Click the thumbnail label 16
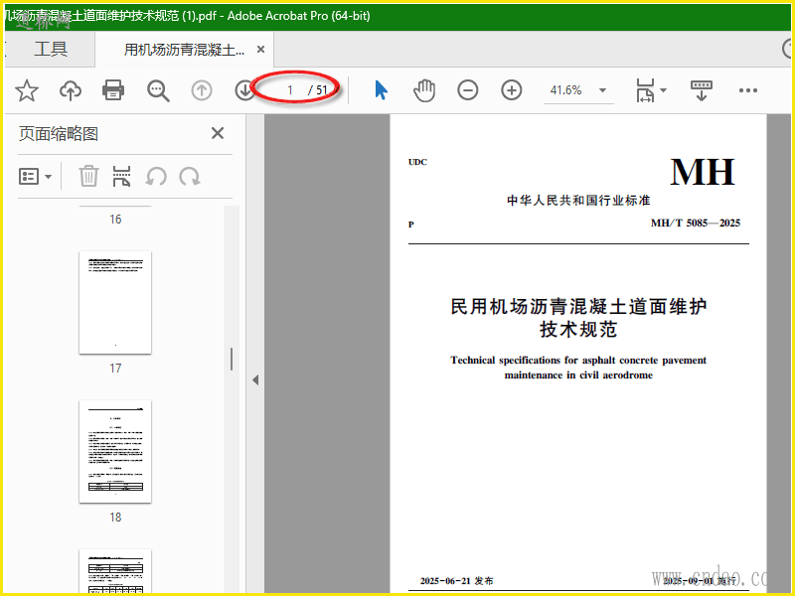The width and height of the screenshot is (795, 596). click(115, 220)
